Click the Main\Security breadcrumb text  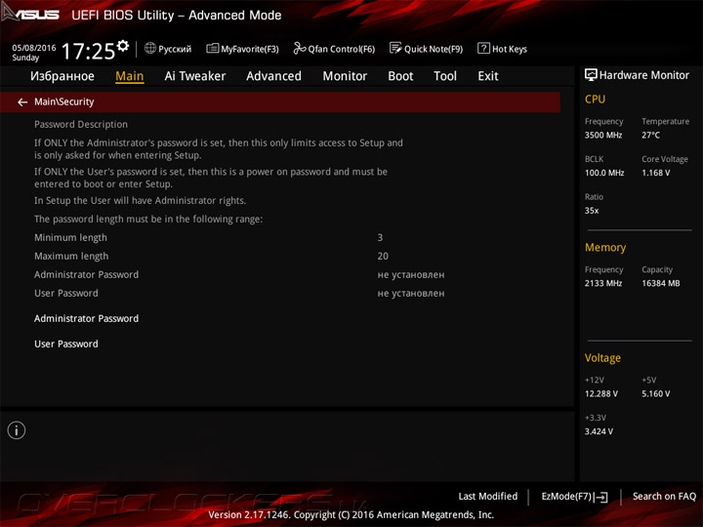[x=64, y=102]
